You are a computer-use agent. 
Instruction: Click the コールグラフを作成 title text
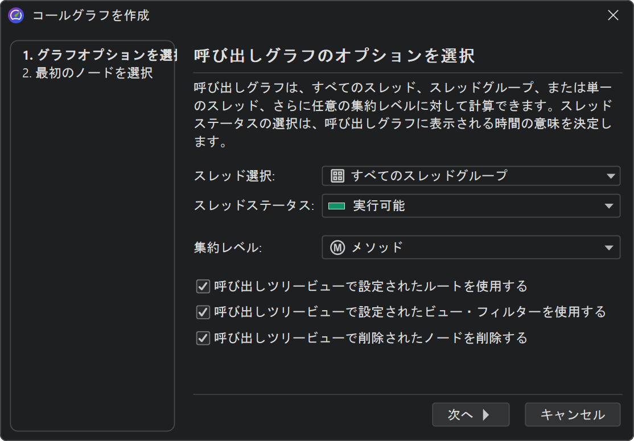tap(91, 15)
